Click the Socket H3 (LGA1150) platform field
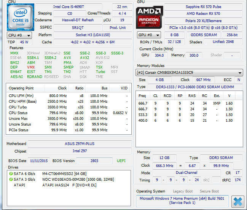This screenshot has width=247, height=210. [93, 35]
